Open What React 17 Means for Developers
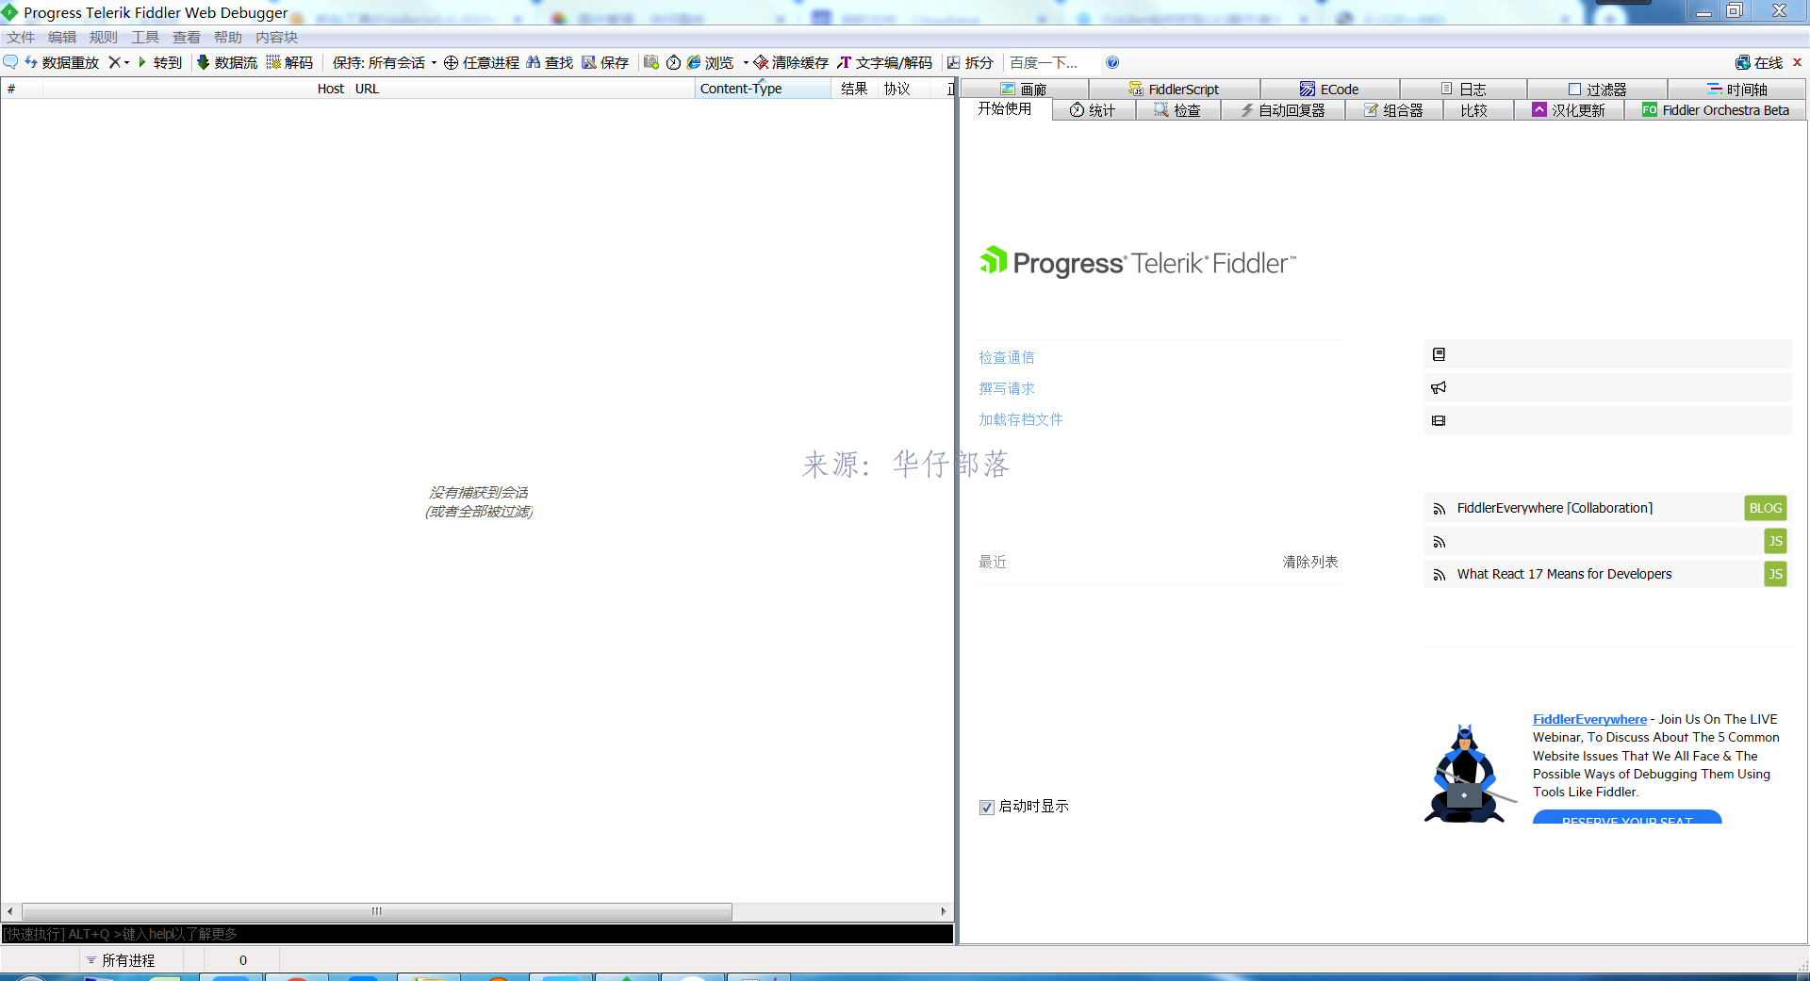This screenshot has height=981, width=1810. (x=1564, y=574)
